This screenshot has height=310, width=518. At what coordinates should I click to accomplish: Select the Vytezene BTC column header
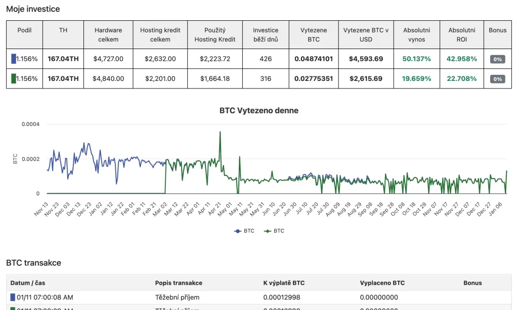click(x=314, y=35)
